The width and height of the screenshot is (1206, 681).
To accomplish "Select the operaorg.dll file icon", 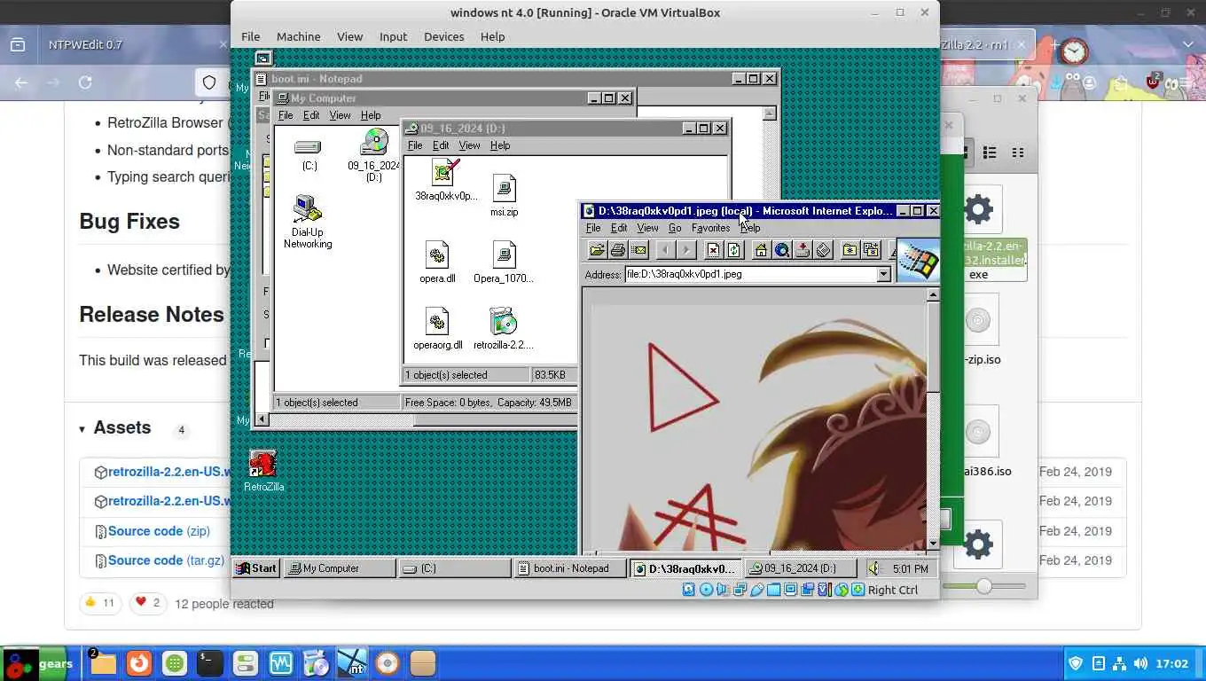I will 437,328.
